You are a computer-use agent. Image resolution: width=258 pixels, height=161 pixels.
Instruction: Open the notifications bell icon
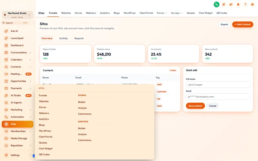coord(238,5)
